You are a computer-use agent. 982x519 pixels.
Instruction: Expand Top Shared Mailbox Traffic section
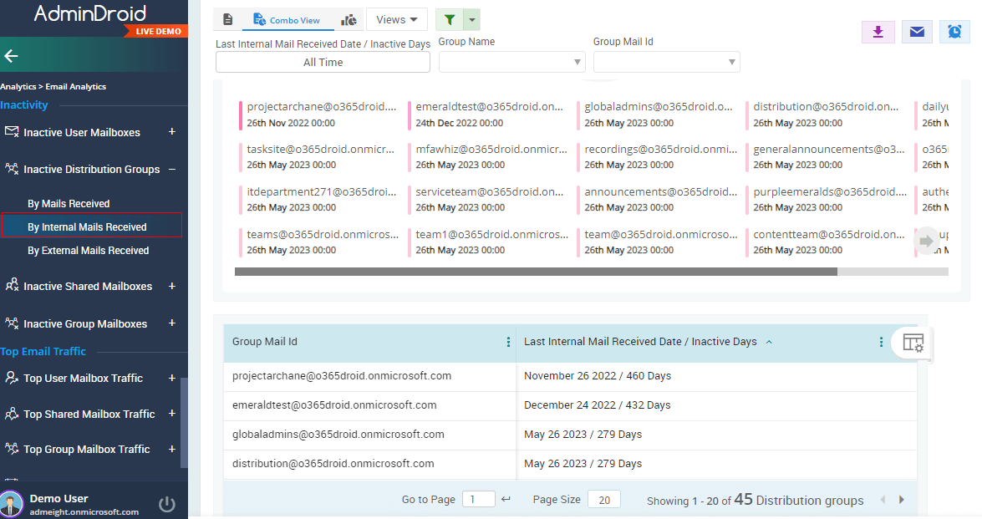pos(172,413)
